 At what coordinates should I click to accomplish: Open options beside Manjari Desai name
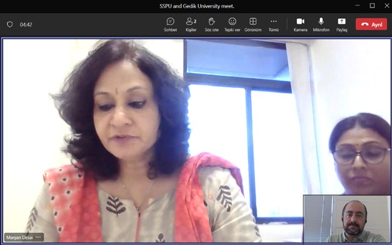click(38, 237)
